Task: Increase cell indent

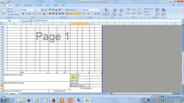Action: pos(63,14)
